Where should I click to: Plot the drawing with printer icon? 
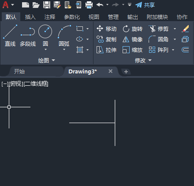pos(89,5)
